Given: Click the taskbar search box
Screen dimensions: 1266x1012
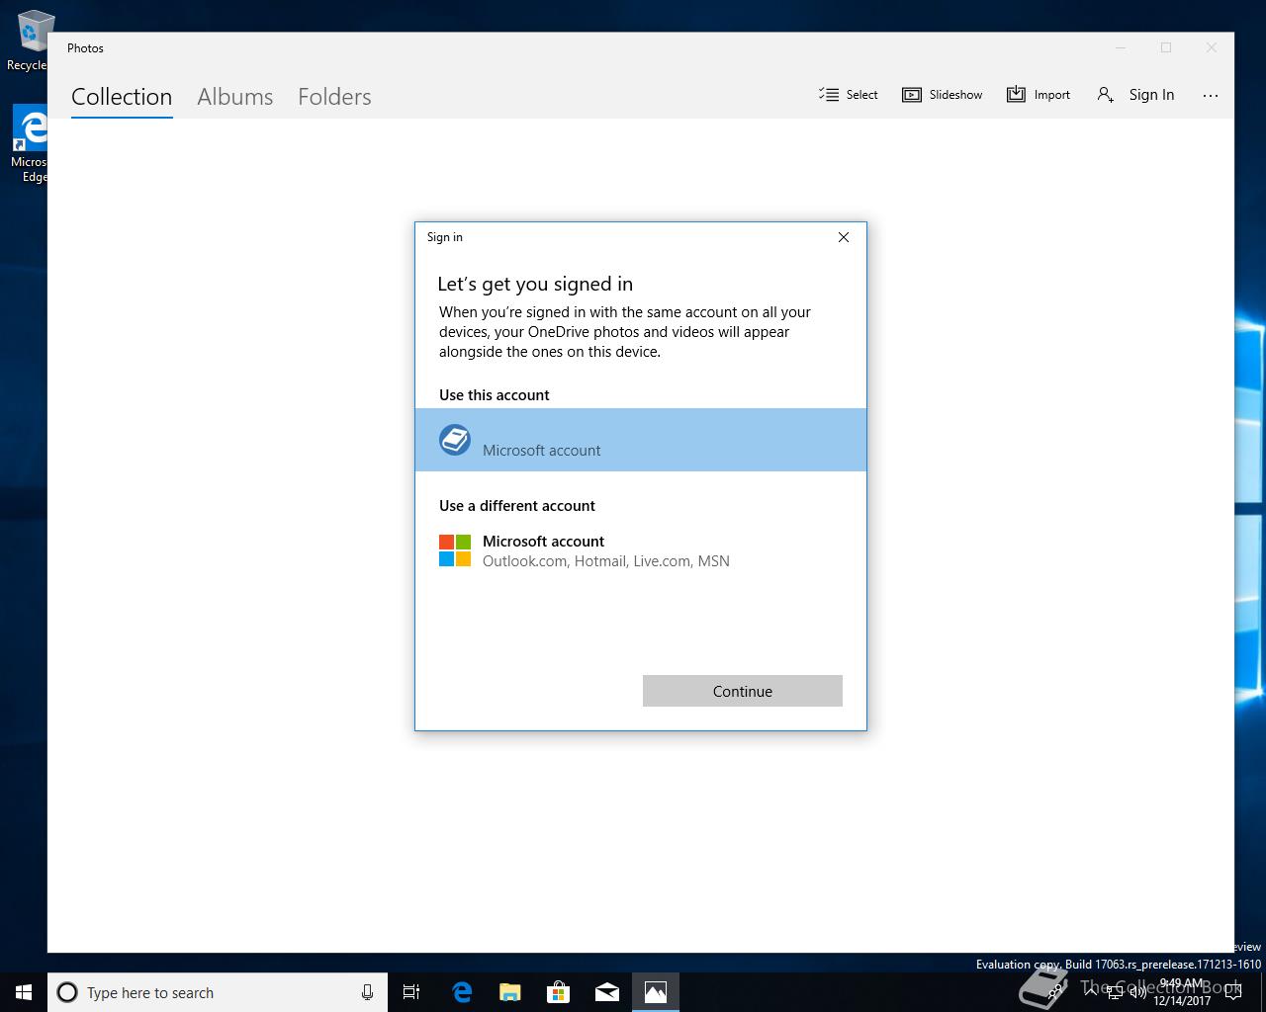Looking at the screenshot, I should (x=218, y=992).
